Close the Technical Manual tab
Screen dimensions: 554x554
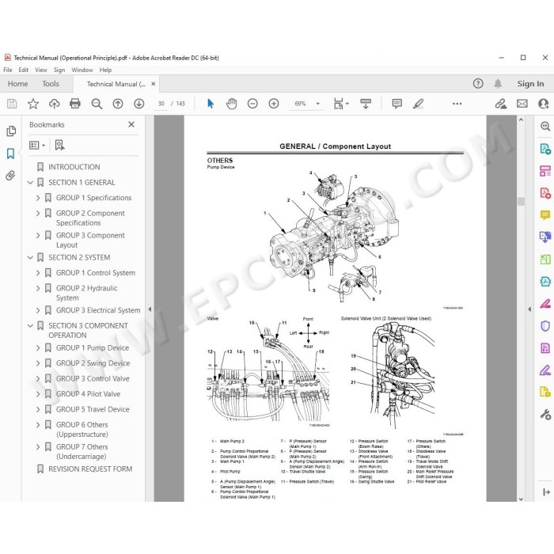click(153, 84)
